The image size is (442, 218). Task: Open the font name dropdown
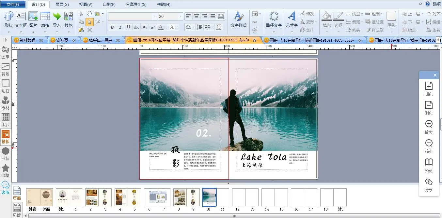[154, 16]
